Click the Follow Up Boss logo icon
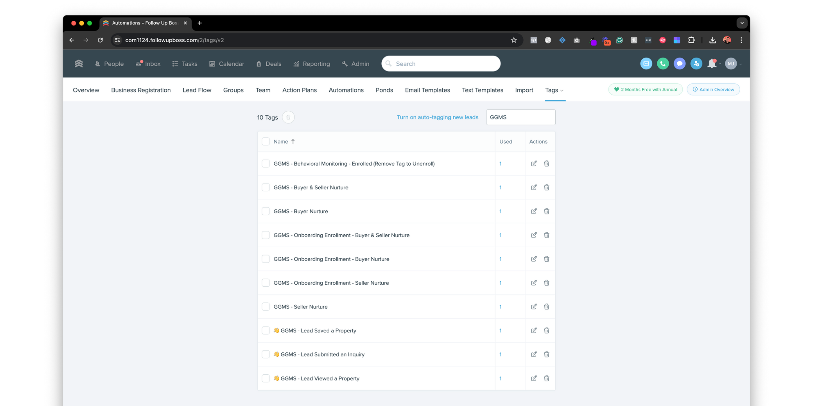 (79, 64)
